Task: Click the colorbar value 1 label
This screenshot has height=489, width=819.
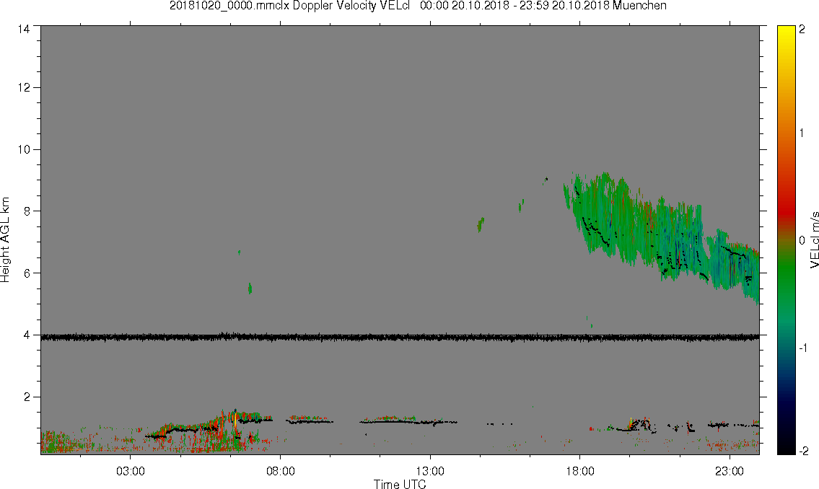Action: pos(802,133)
